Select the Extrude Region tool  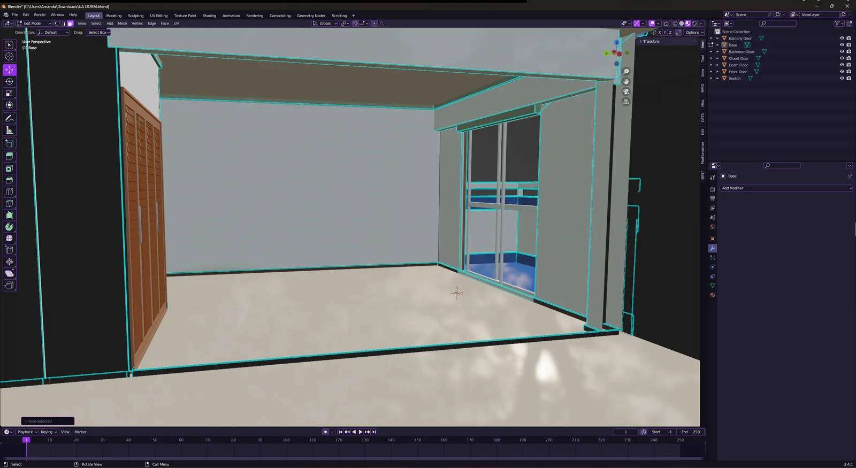[x=10, y=156]
